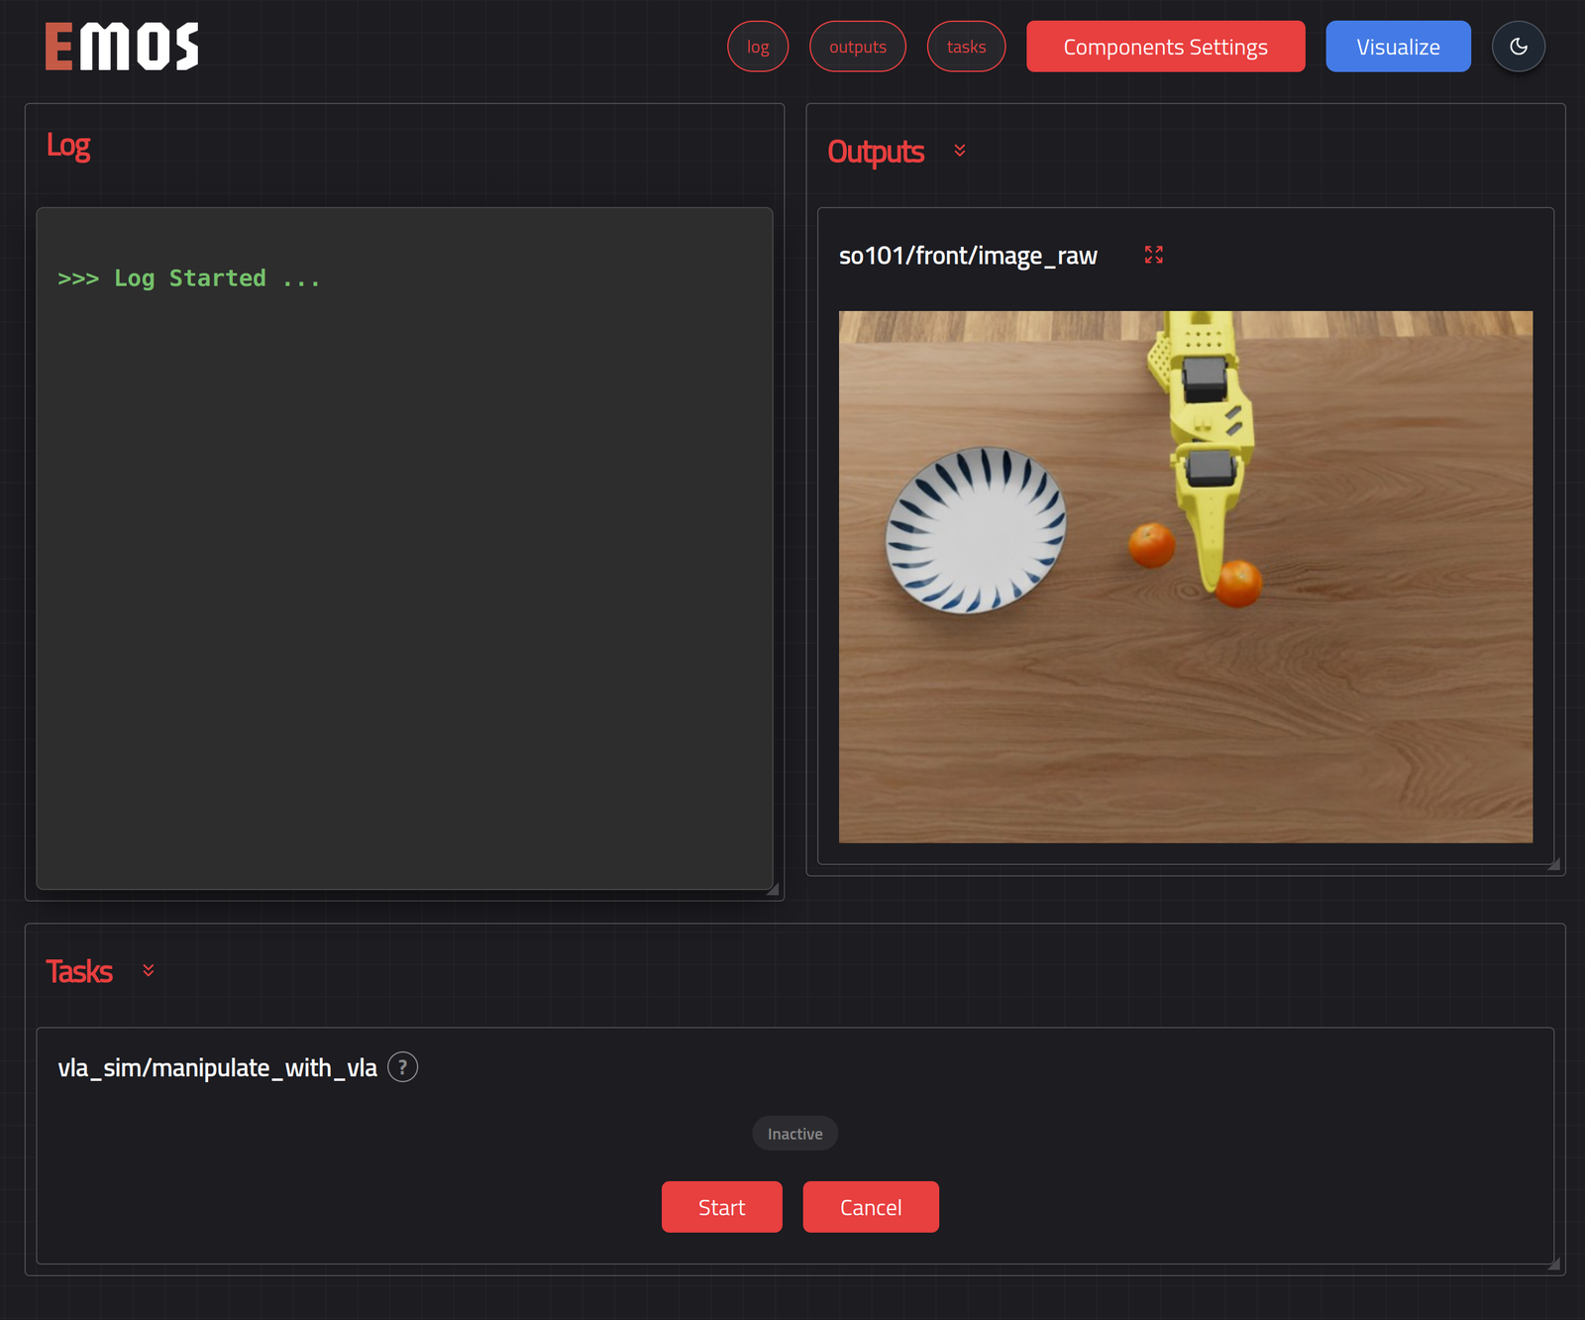The image size is (1585, 1320).
Task: Click the Outputs panel heading
Action: point(876,152)
